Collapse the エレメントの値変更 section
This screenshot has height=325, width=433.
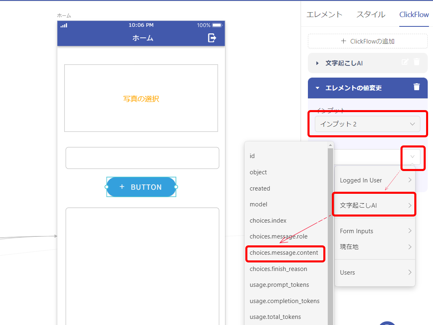[x=317, y=88]
